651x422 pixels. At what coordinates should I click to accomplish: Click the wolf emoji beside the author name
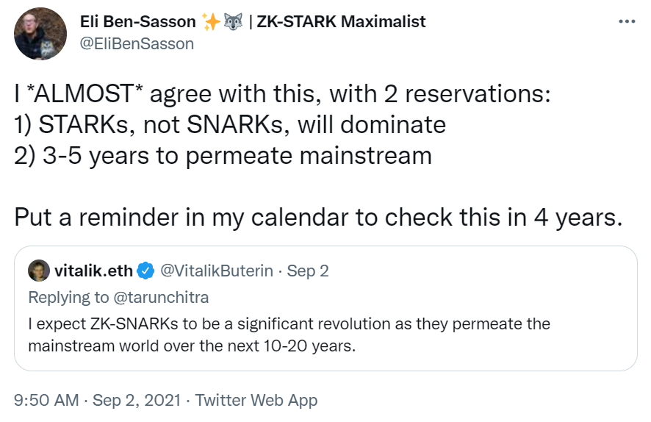click(x=234, y=22)
